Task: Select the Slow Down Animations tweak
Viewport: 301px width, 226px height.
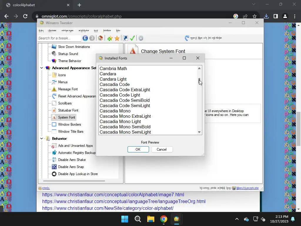Action: (x=74, y=47)
